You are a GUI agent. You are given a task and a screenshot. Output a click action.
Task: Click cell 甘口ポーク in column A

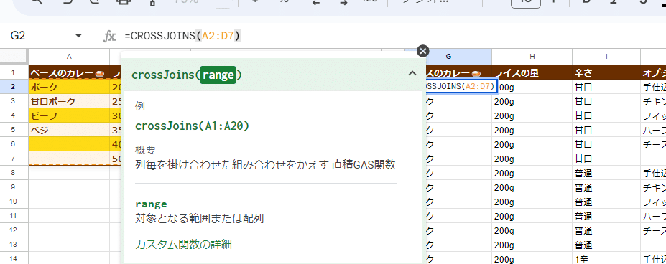pos(69,101)
